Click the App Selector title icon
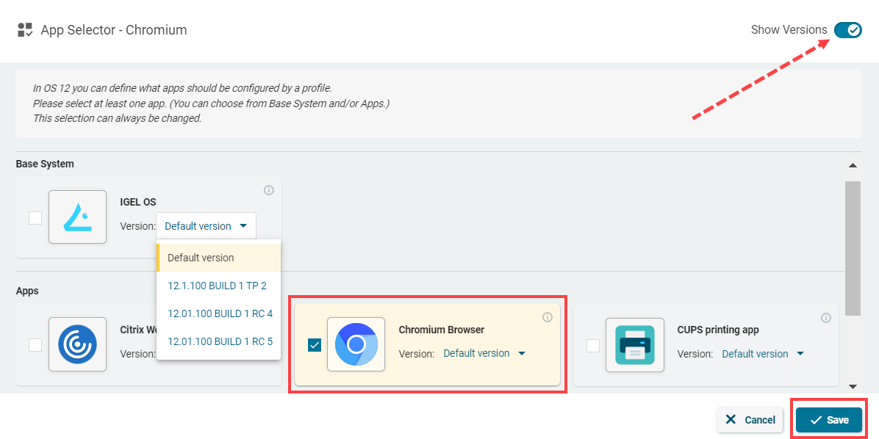 [25, 30]
